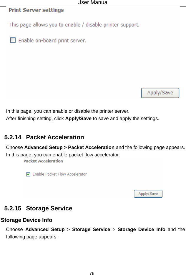This screenshot has width=186, height=275.
Task: Click the page number 76 footer
Action: (x=92, y=273)
